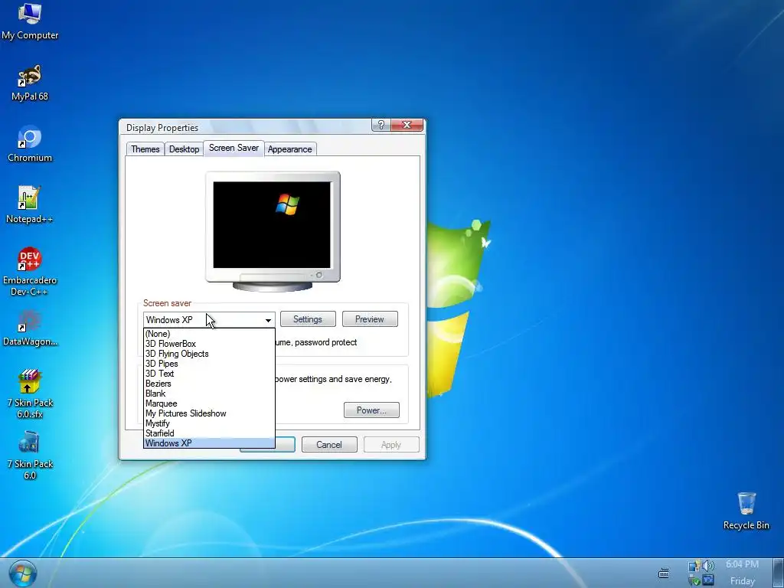Choose (None) in screen saver list
This screenshot has height=588, width=784.
209,334
